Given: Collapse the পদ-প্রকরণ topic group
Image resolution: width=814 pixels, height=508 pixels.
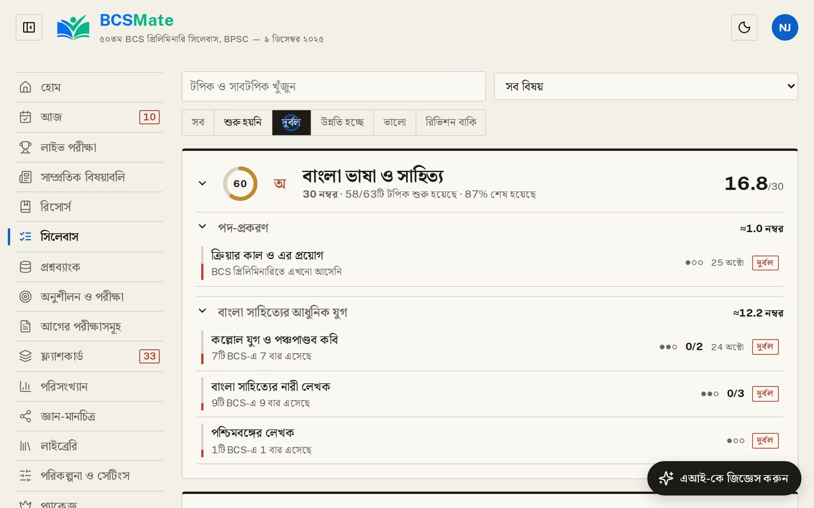Looking at the screenshot, I should coord(202,226).
